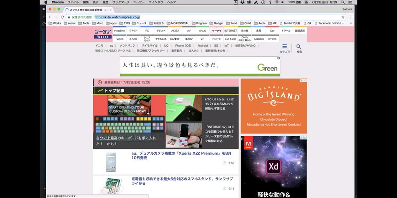Click the keyboard top article image
Image resolution: width=397 pixels, height=198 pixels.
click(x=130, y=122)
